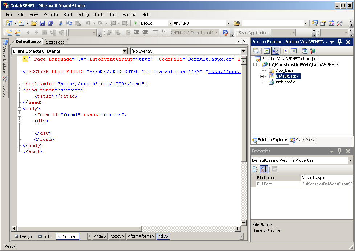Screen dimensions: 355x251
Task: Collapse the GuiaASPNET project tree node
Action: pos(255,65)
